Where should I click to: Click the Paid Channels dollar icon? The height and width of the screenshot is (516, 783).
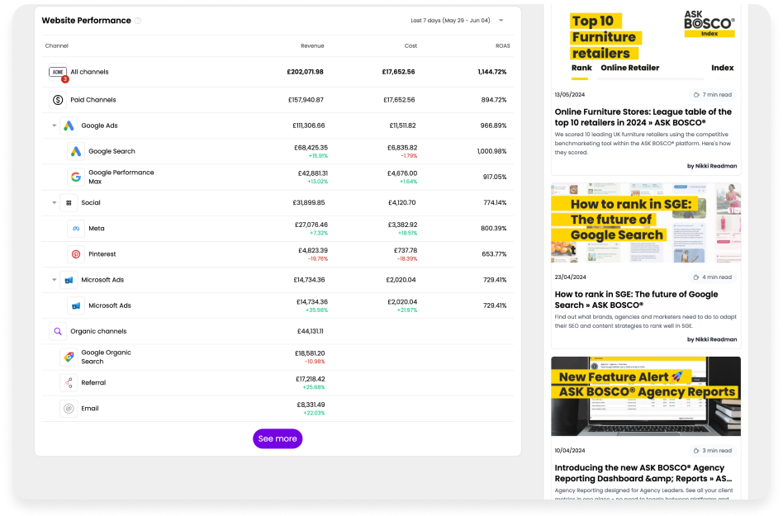(x=58, y=100)
